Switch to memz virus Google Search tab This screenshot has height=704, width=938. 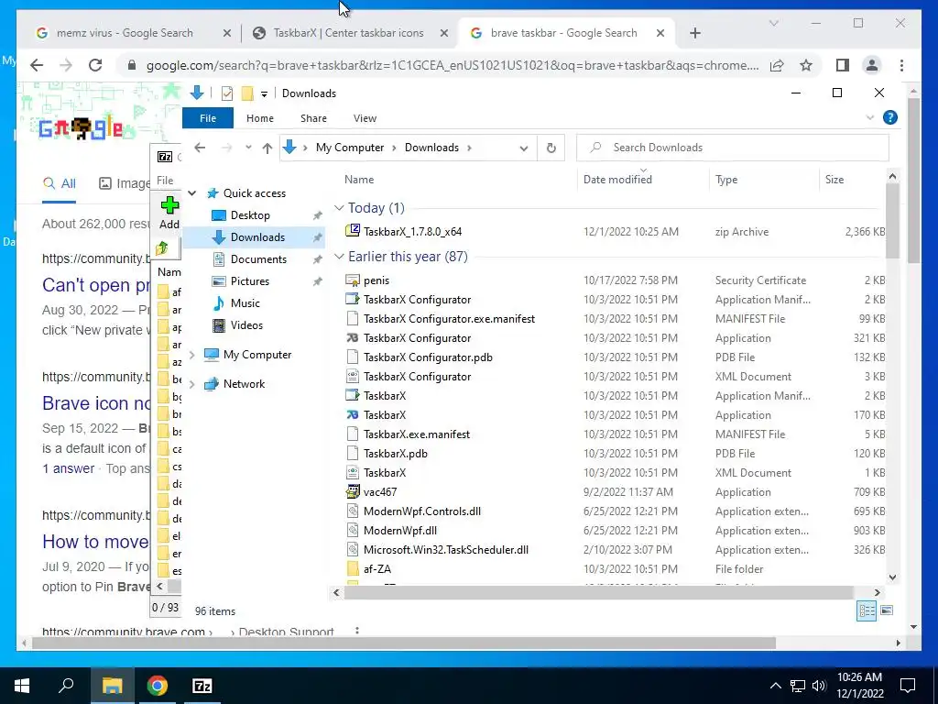point(125,33)
